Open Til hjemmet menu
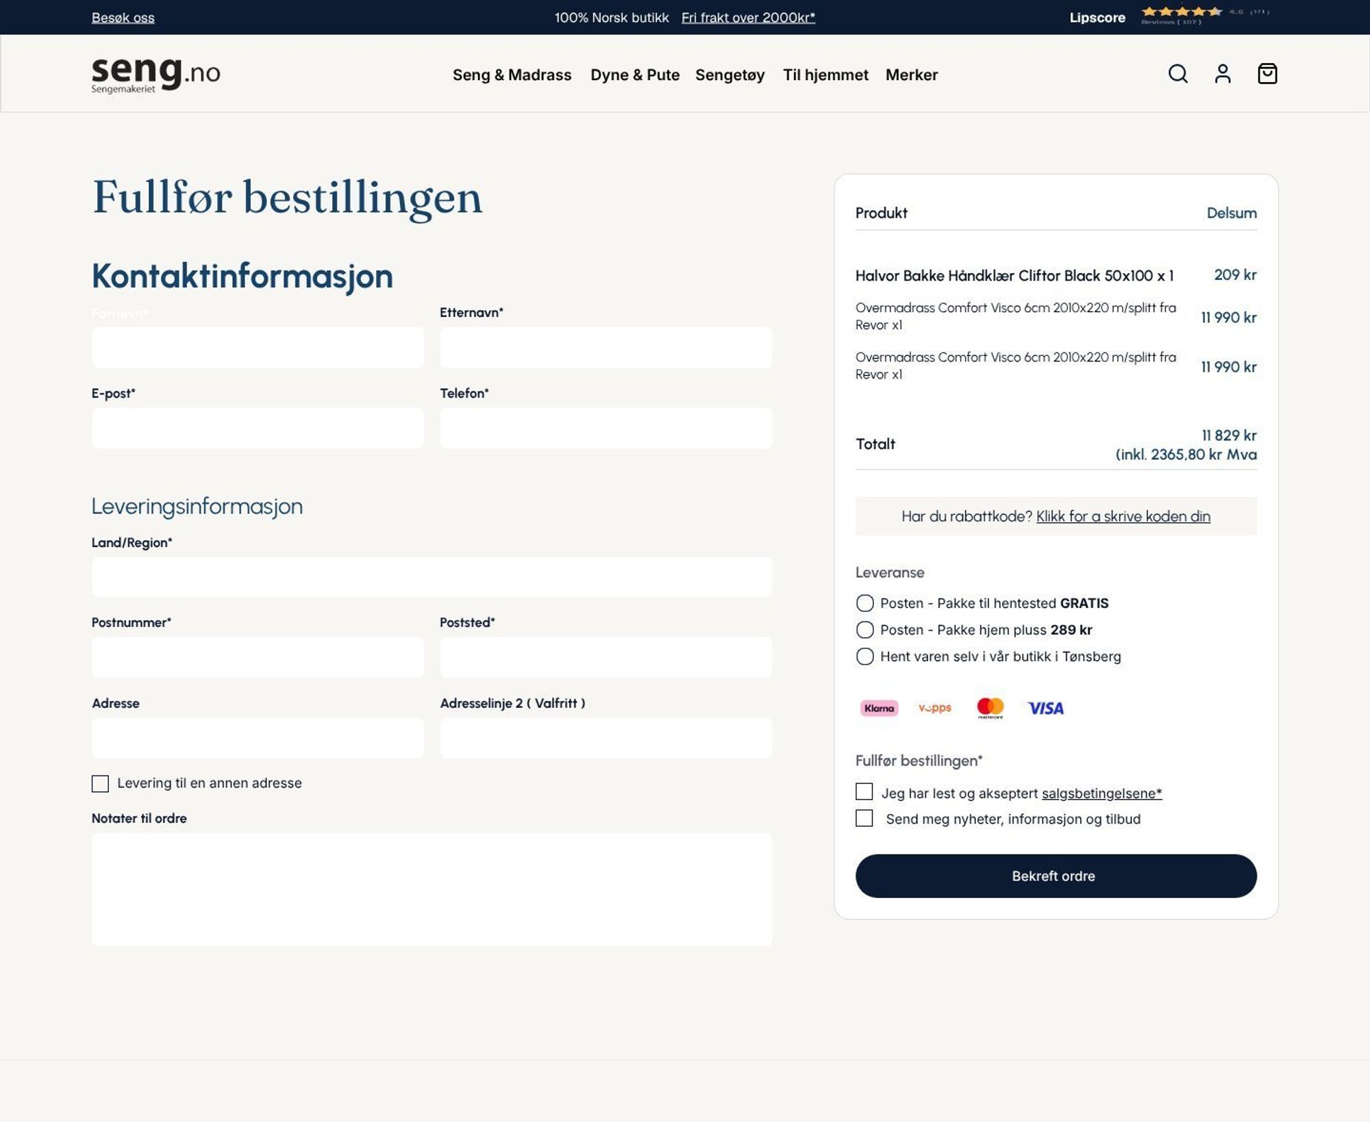Image resolution: width=1370 pixels, height=1122 pixels. 825,75
